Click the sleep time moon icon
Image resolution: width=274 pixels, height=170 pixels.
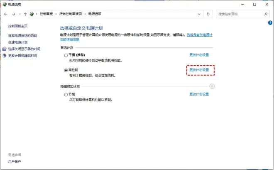(x=5, y=55)
